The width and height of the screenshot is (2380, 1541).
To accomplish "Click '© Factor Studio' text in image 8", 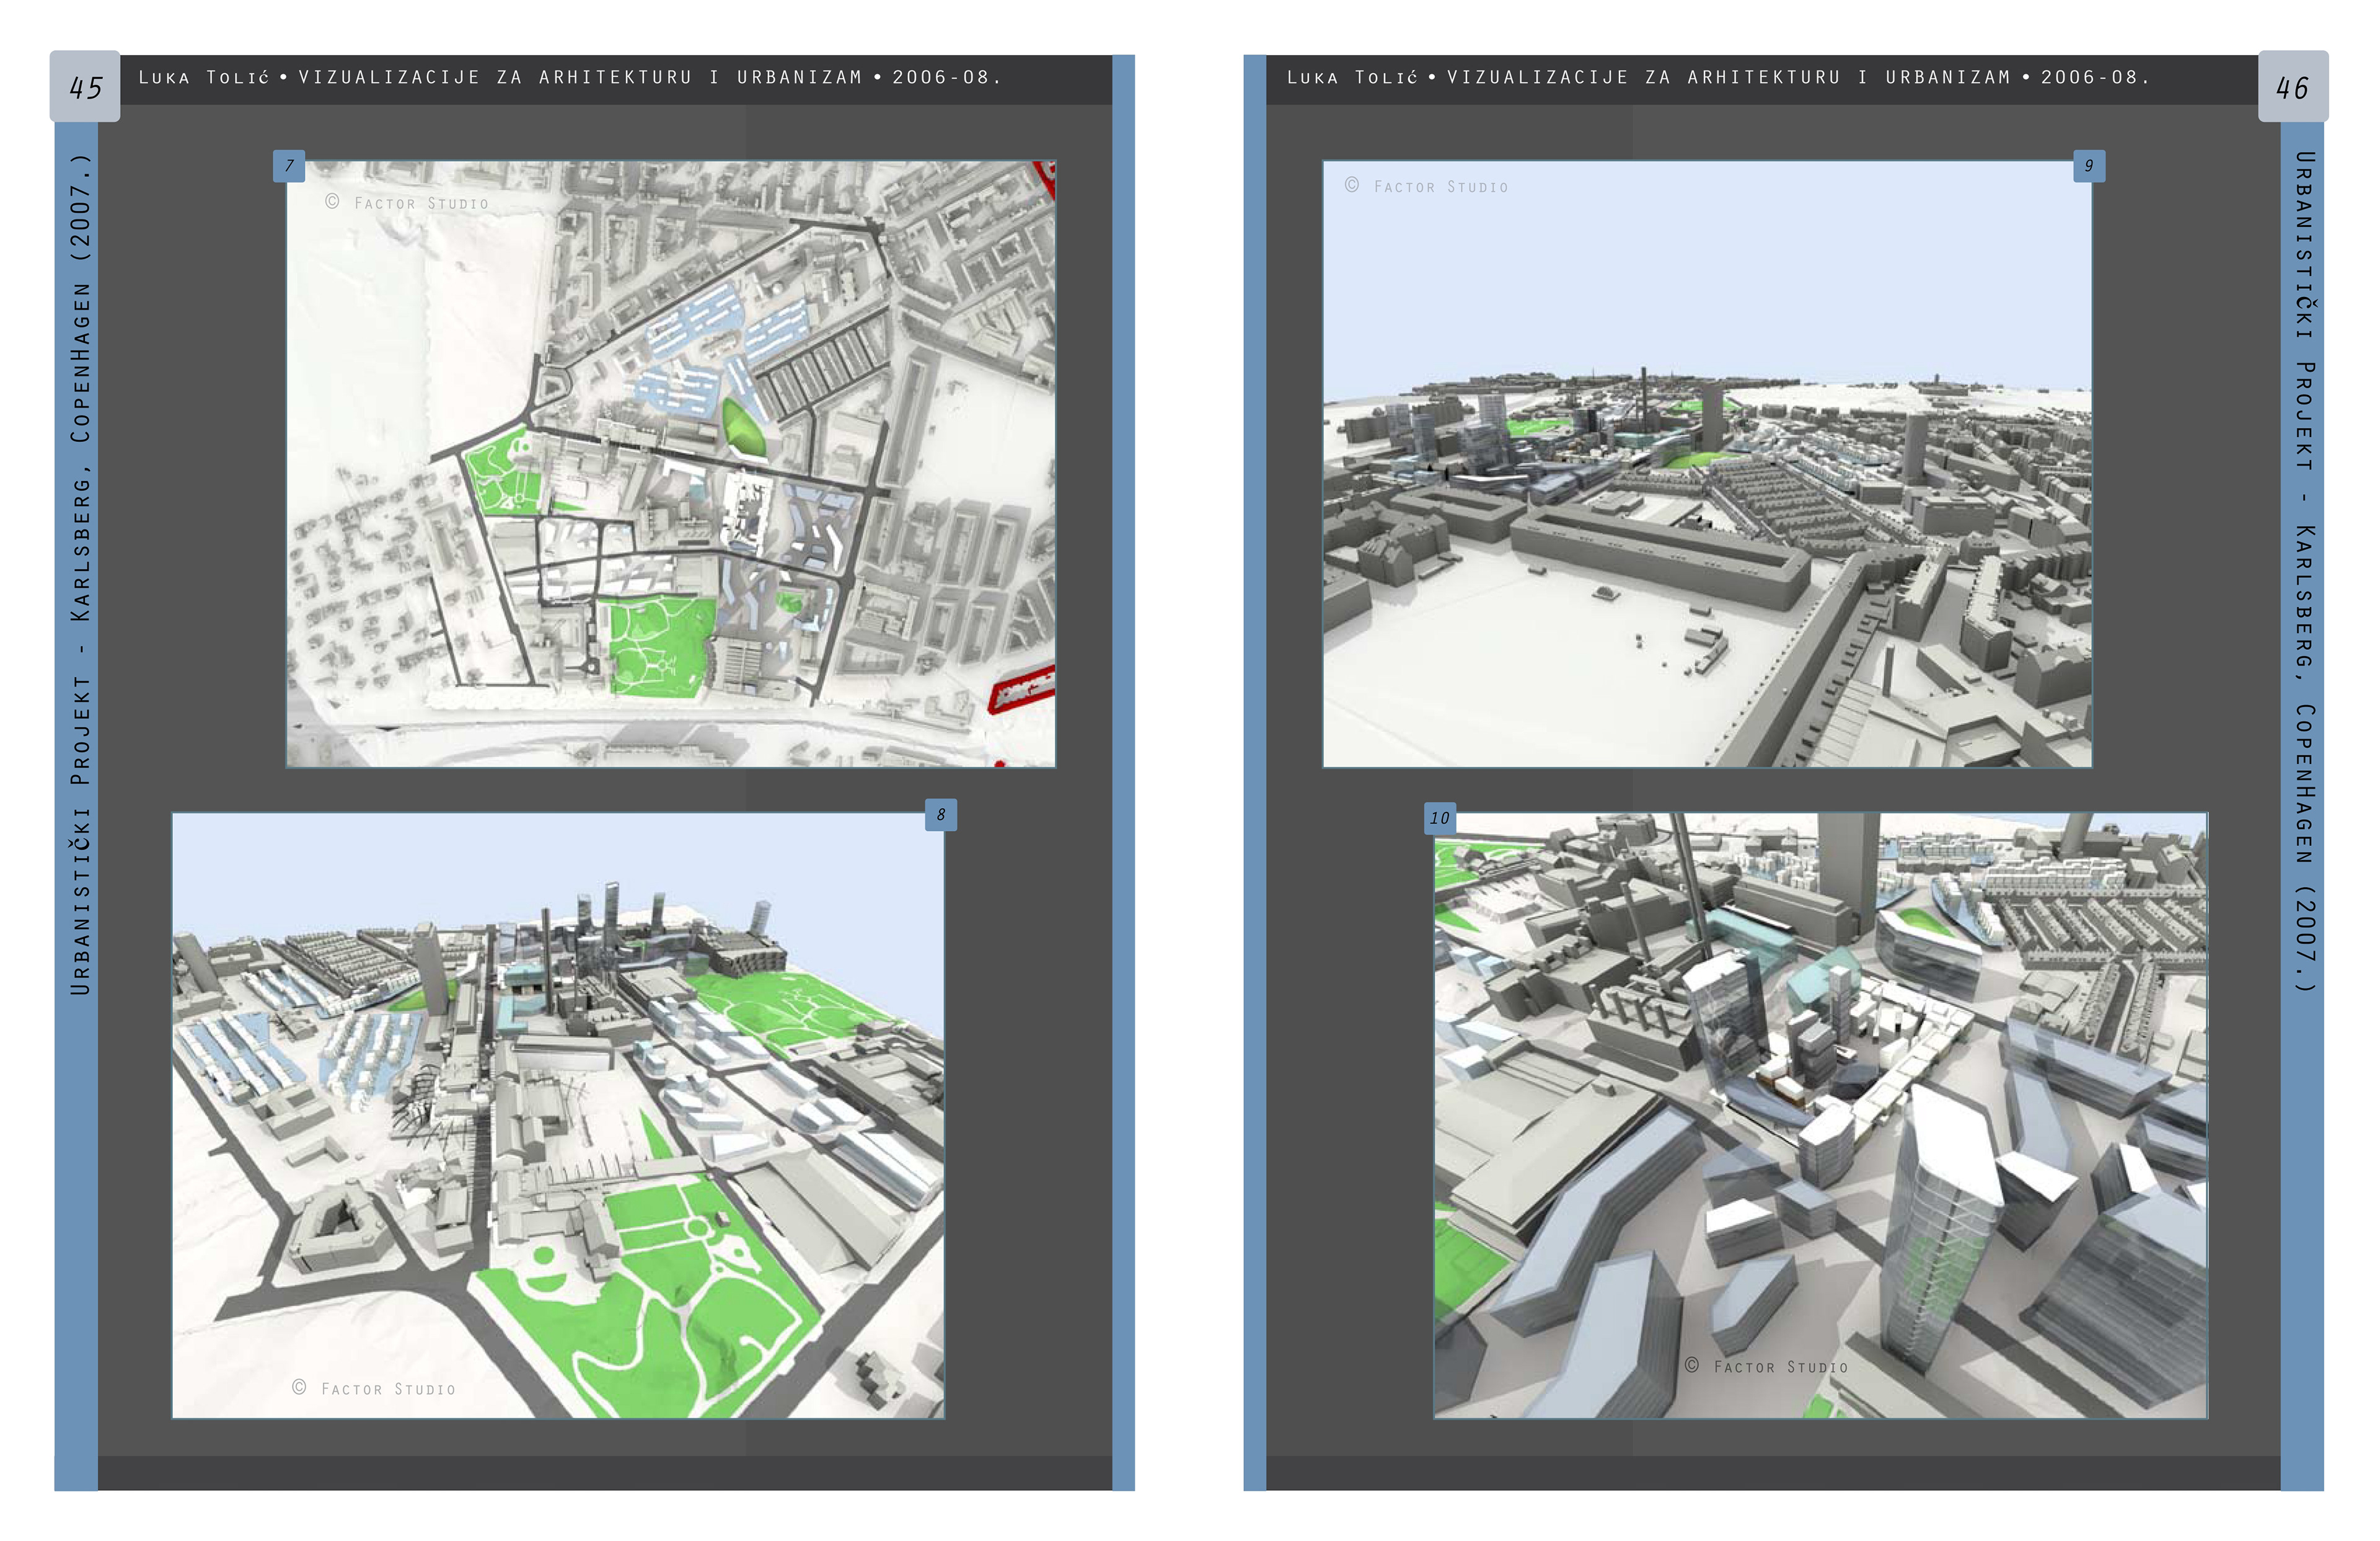I will click(374, 1388).
